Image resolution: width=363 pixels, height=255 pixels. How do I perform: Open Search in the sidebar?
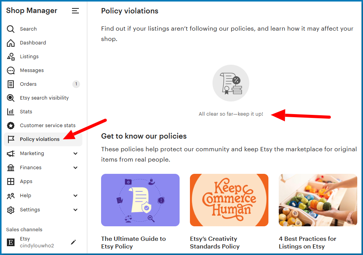pyautogui.click(x=28, y=29)
